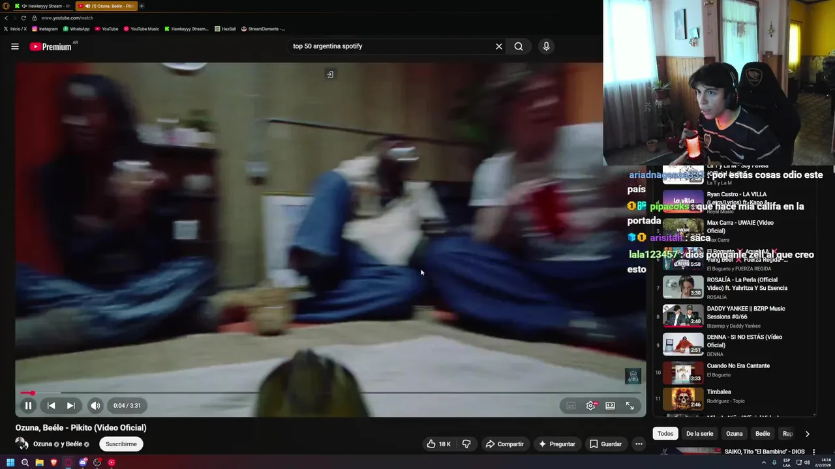Open Ozuna channel name link
Viewport: 835px width, 469px height.
(x=42, y=444)
